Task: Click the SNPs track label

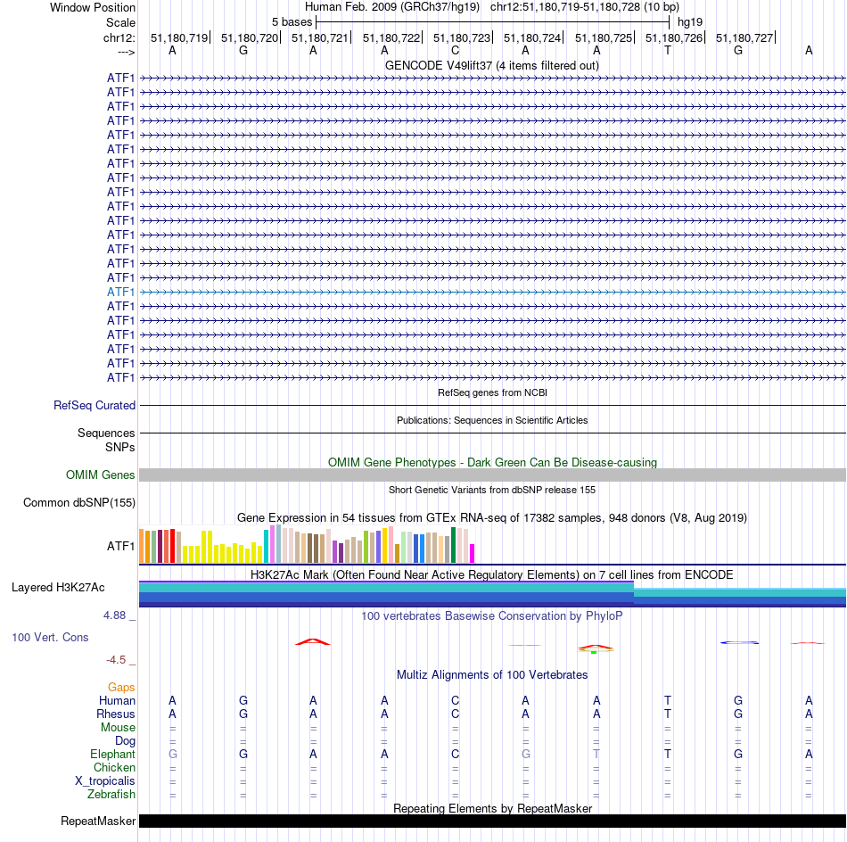Action: 120,448
